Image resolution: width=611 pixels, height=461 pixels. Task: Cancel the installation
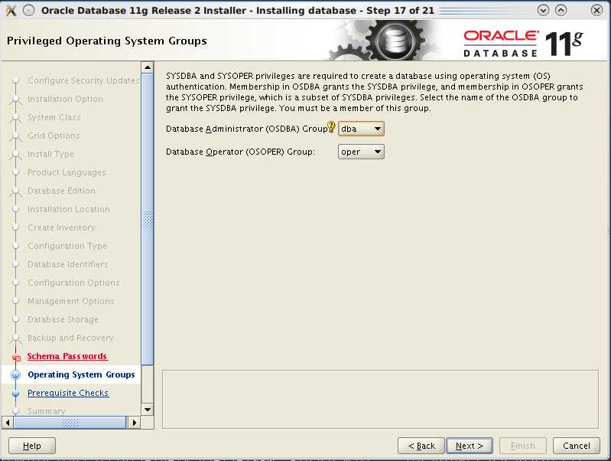[x=577, y=446]
